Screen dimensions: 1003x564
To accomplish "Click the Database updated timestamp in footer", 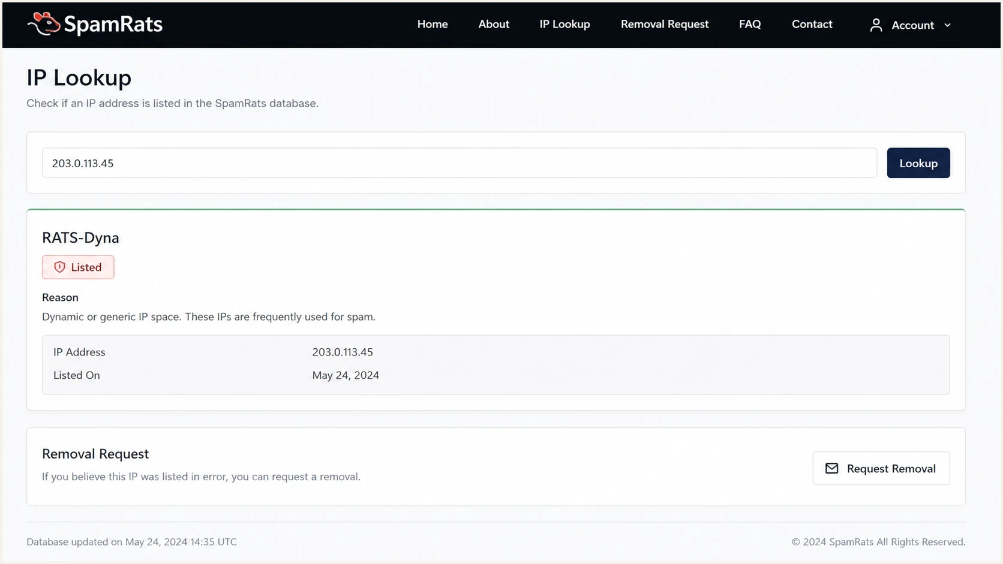I will tap(131, 542).
